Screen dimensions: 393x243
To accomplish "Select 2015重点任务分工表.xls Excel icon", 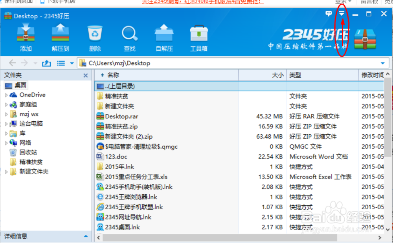I will (100, 177).
